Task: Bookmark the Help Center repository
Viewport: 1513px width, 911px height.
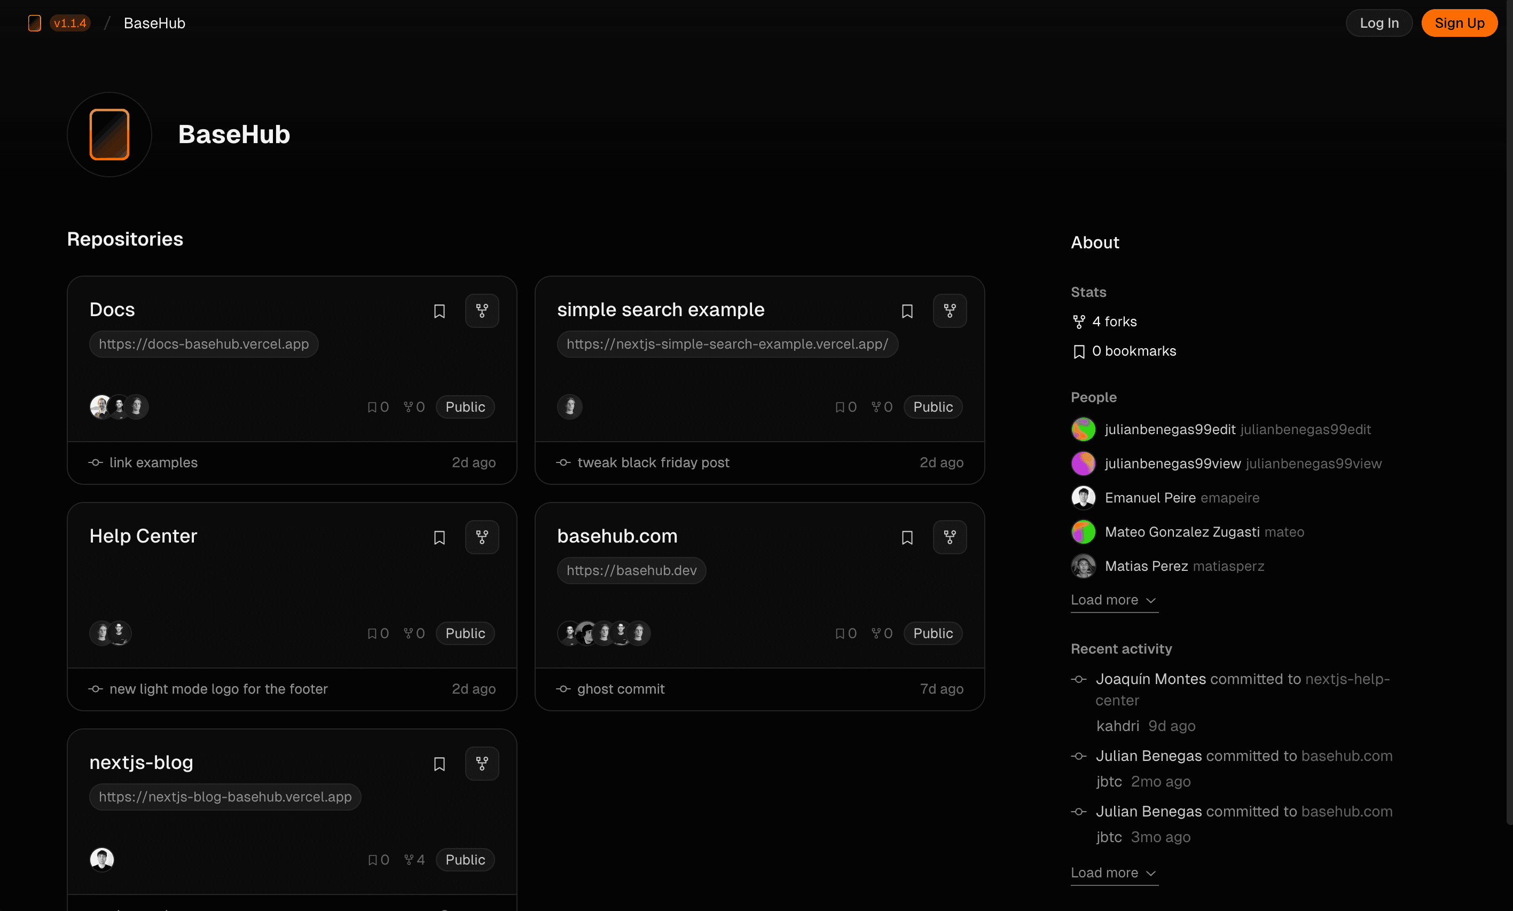Action: [440, 538]
